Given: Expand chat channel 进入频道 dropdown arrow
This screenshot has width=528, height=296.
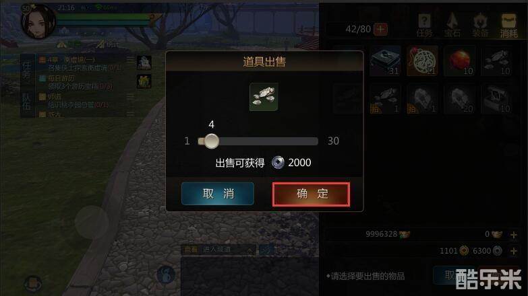Looking at the screenshot, I should point(250,250).
